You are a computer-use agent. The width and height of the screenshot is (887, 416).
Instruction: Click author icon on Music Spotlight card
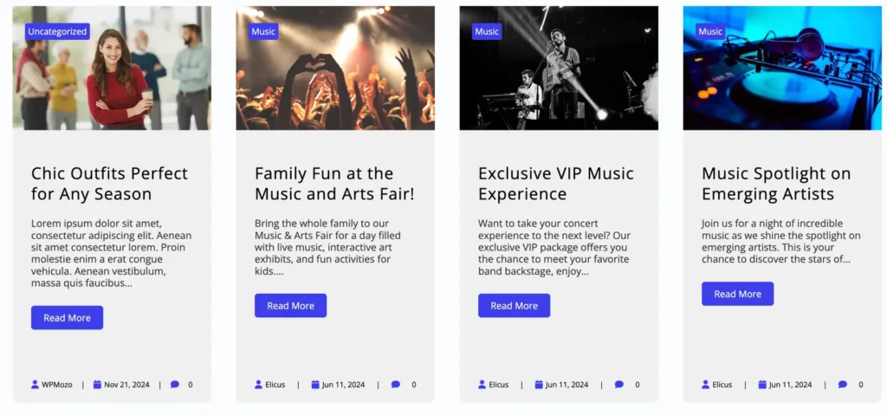[706, 385]
